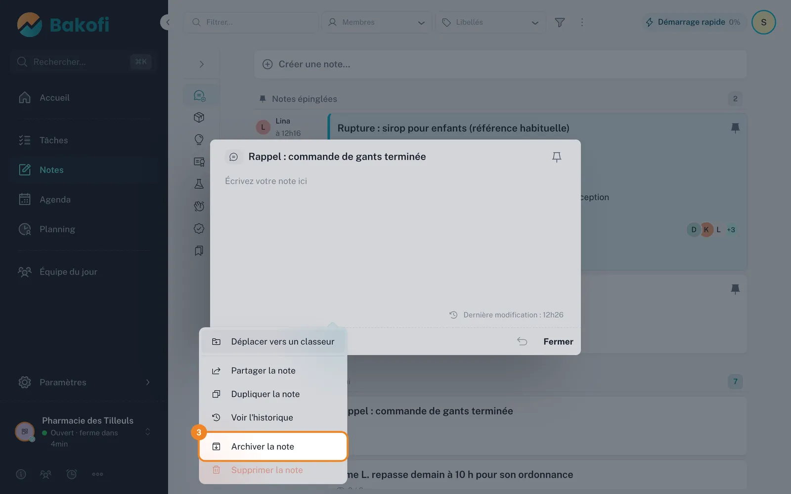Select the verified badge notebook icon
The width and height of the screenshot is (791, 494).
coord(199,229)
